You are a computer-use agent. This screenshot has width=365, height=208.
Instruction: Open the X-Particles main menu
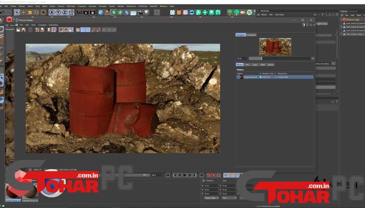(143, 6)
